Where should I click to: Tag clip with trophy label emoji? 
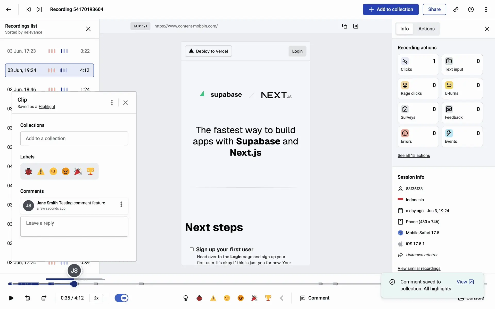tap(90, 171)
